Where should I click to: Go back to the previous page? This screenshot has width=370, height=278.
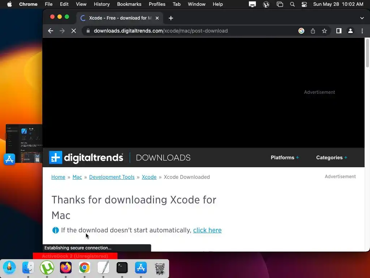[x=51, y=31]
